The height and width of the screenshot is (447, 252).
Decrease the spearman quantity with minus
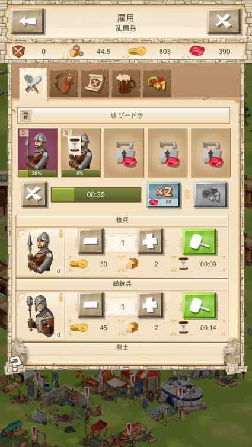(x=91, y=241)
